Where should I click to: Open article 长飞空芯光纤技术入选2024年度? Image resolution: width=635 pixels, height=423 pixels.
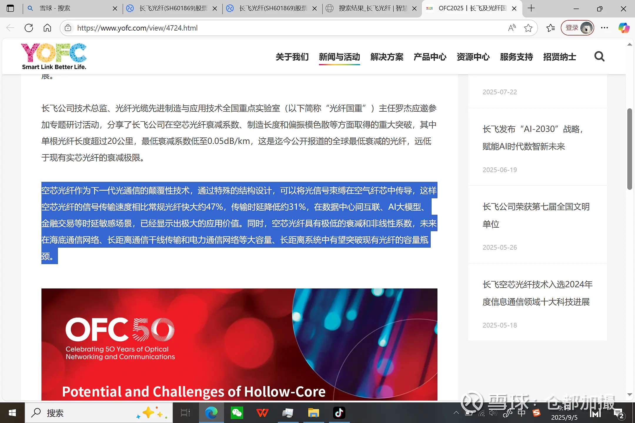[537, 293]
